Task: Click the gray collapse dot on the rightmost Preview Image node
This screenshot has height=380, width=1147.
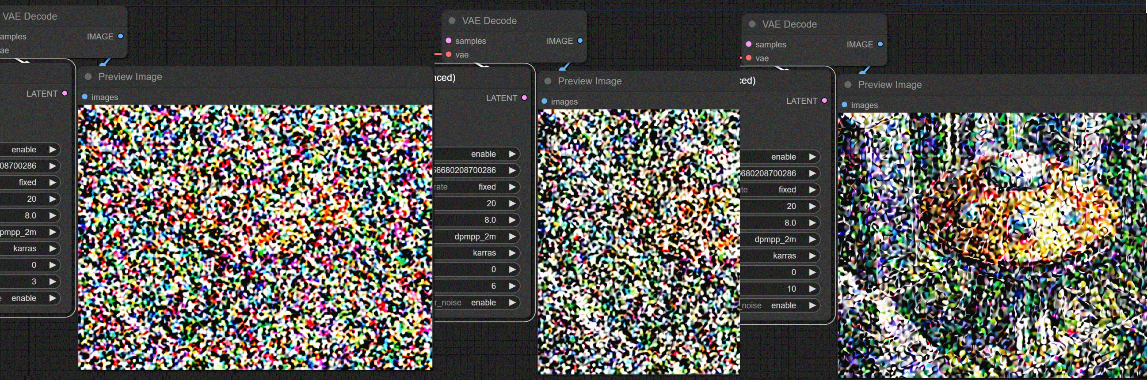Action: [x=848, y=84]
